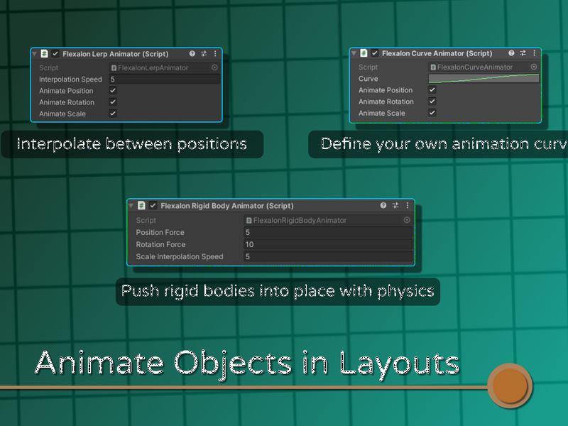Click the Rotation Force label
The height and width of the screenshot is (426, 568).
(x=160, y=244)
